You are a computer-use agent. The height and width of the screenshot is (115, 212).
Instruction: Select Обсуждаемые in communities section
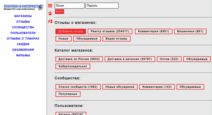190,87
